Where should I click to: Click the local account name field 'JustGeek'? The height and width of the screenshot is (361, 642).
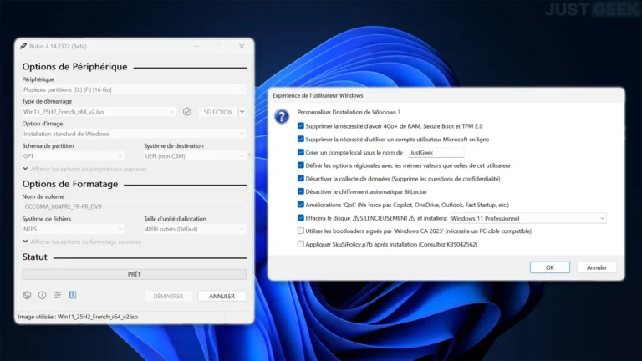(x=436, y=152)
